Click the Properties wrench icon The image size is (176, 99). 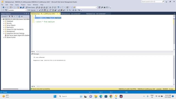tap(102, 7)
